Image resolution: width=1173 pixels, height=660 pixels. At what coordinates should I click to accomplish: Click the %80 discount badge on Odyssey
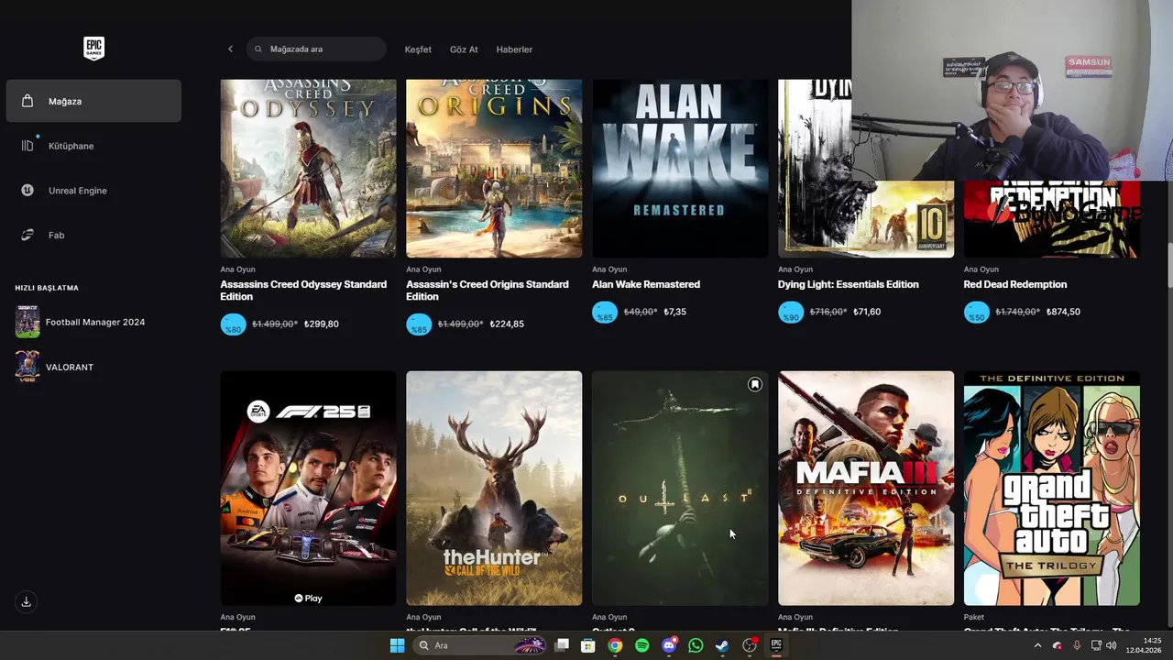pyautogui.click(x=233, y=324)
